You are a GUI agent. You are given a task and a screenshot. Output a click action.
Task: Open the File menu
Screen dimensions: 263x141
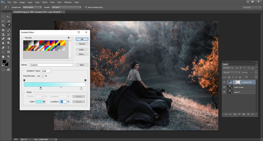click(x=9, y=2)
